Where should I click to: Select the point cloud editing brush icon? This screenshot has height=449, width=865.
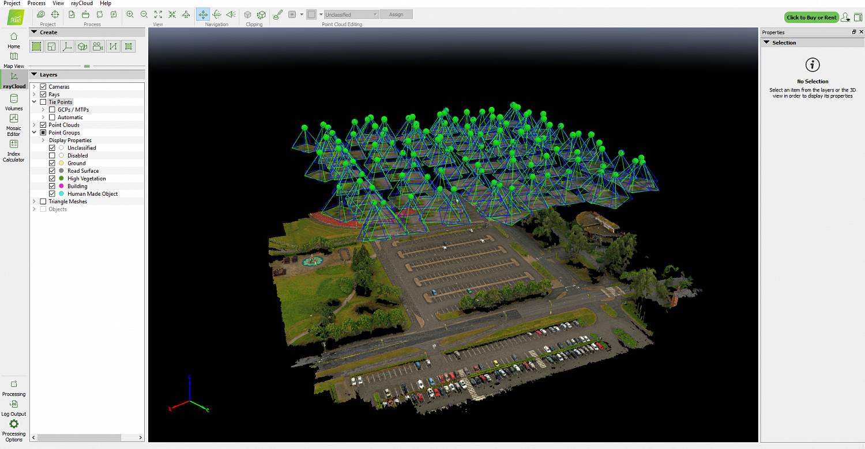[277, 14]
